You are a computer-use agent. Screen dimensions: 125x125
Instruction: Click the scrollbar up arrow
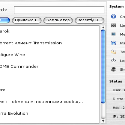click(103, 27)
